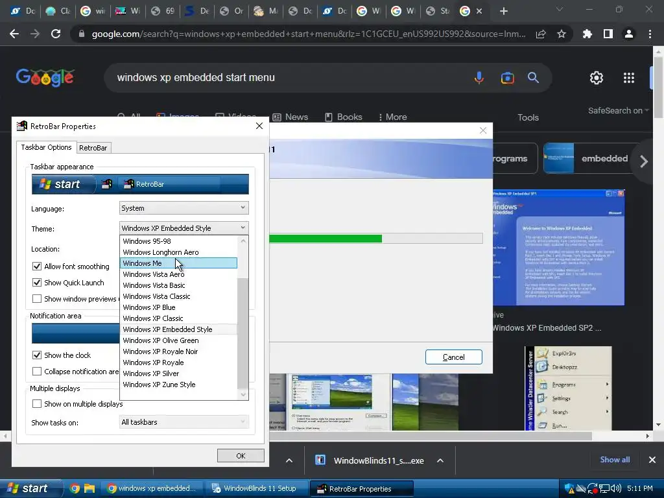This screenshot has height=498, width=664.
Task: Open the Books search tab
Action: (x=344, y=117)
